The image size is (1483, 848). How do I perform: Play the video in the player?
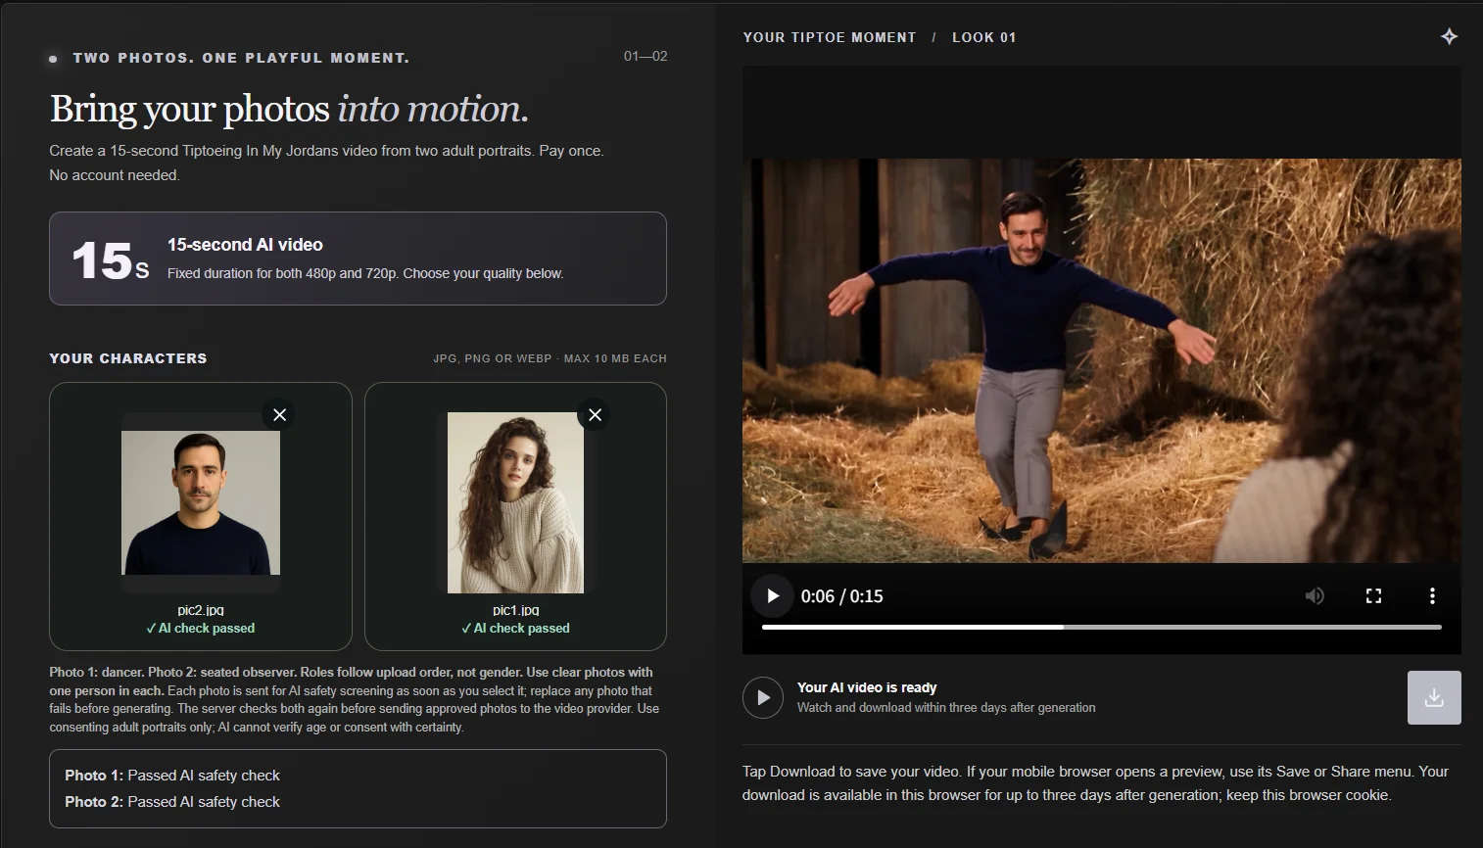click(773, 596)
